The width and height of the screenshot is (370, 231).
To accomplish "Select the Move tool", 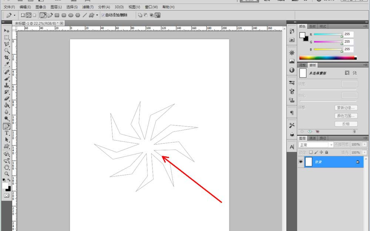I will pyautogui.click(x=7, y=31).
